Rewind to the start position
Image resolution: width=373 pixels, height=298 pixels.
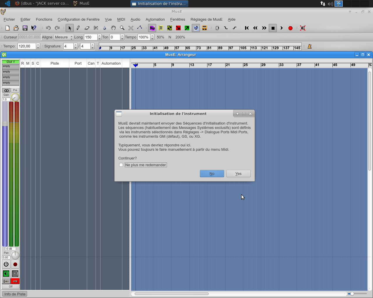(247, 28)
